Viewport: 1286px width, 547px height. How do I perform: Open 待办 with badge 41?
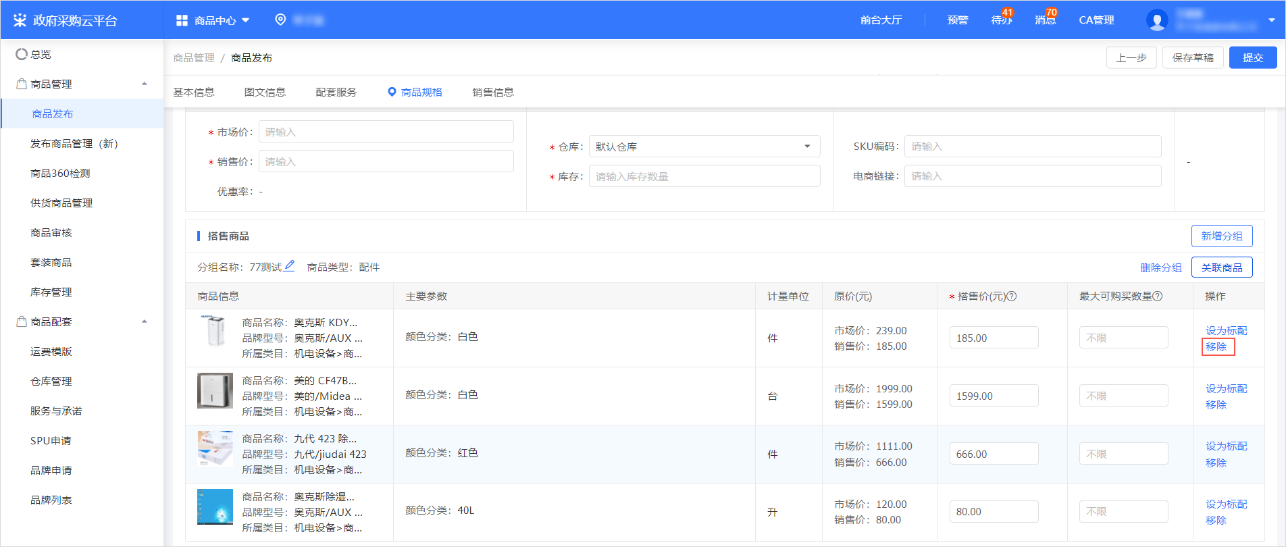pos(1002,20)
